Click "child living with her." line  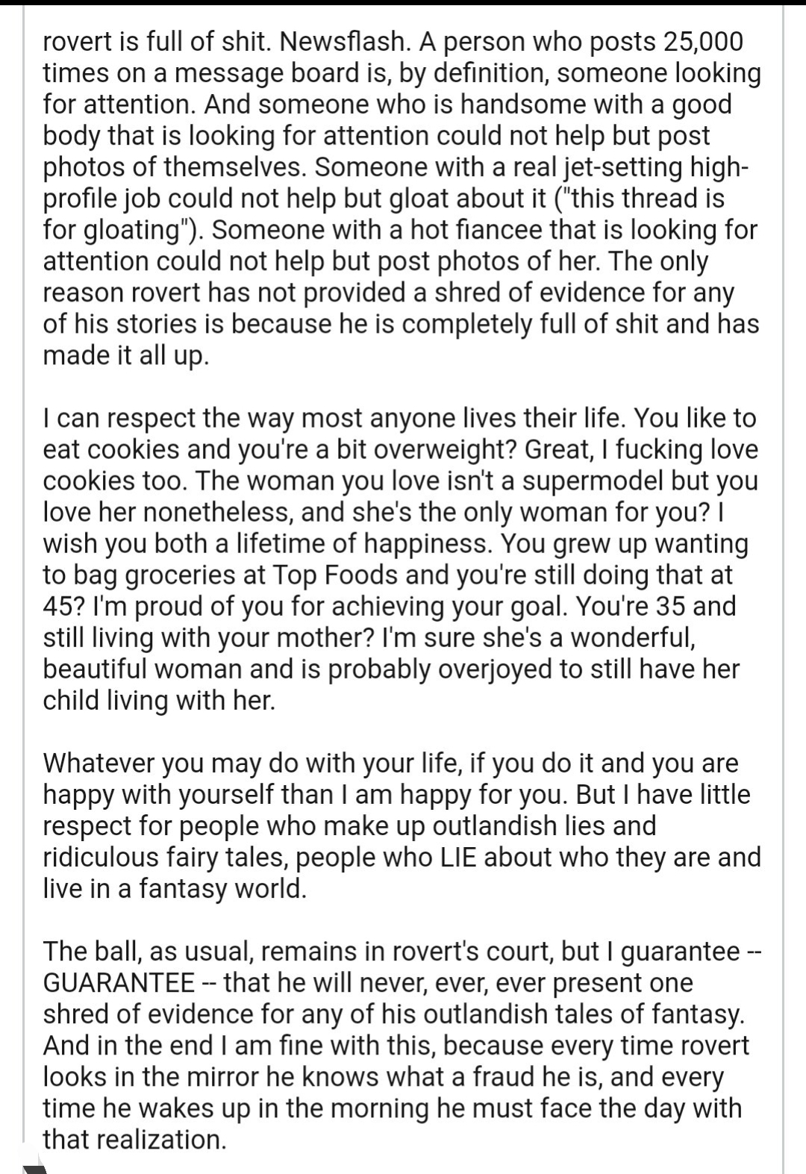pos(160,701)
